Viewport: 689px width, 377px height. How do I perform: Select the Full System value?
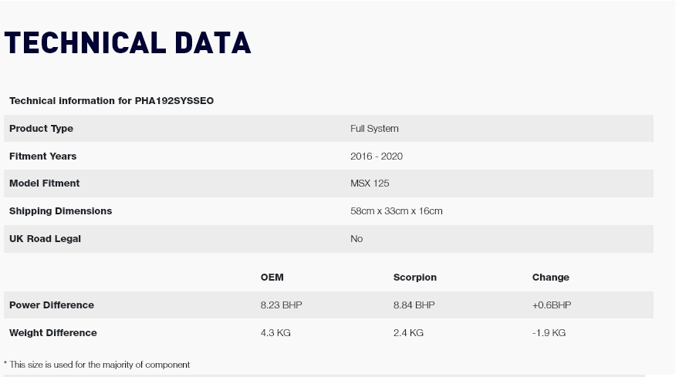tap(374, 129)
